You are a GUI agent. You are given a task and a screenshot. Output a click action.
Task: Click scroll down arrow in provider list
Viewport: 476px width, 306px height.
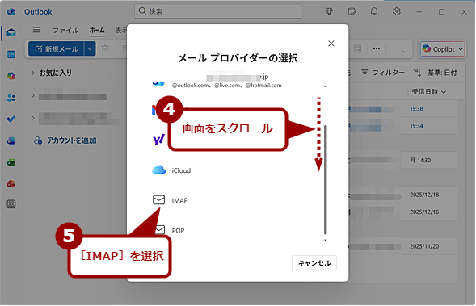click(x=326, y=240)
